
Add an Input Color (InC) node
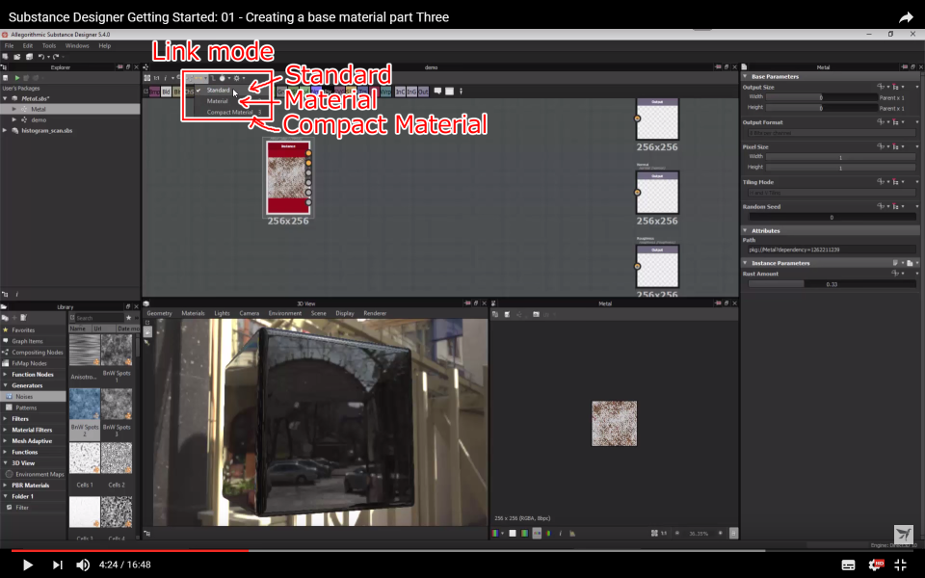click(x=400, y=92)
